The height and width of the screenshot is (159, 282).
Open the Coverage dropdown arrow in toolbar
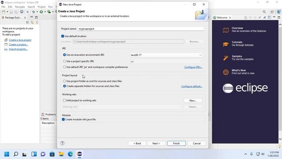(53, 12)
